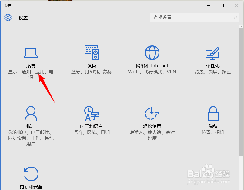This screenshot has height=190, width=244.
Task: Minimize the Settings window
Action: click(208, 5)
